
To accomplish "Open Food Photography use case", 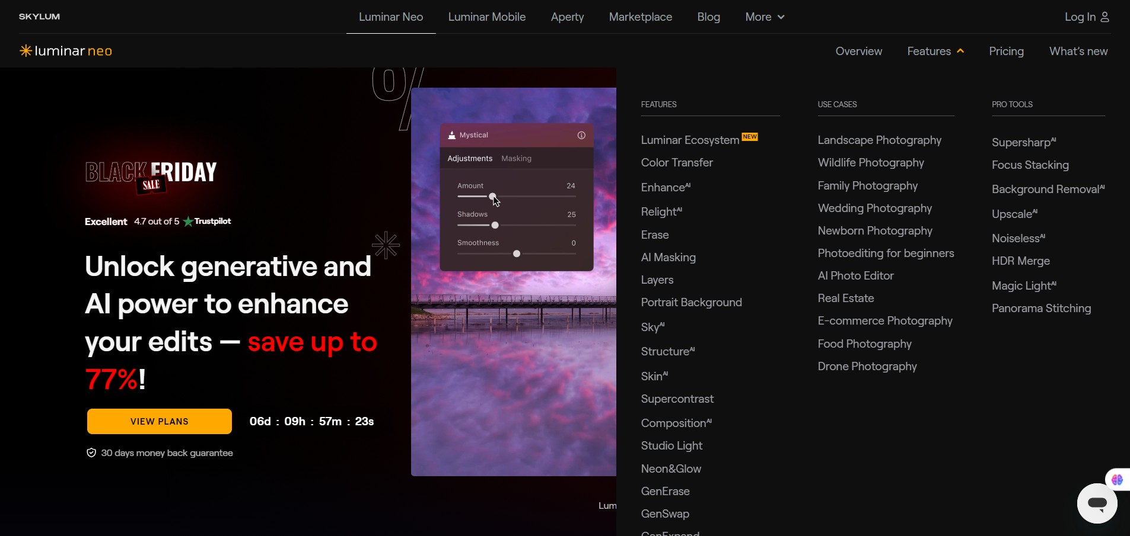I will click(865, 344).
